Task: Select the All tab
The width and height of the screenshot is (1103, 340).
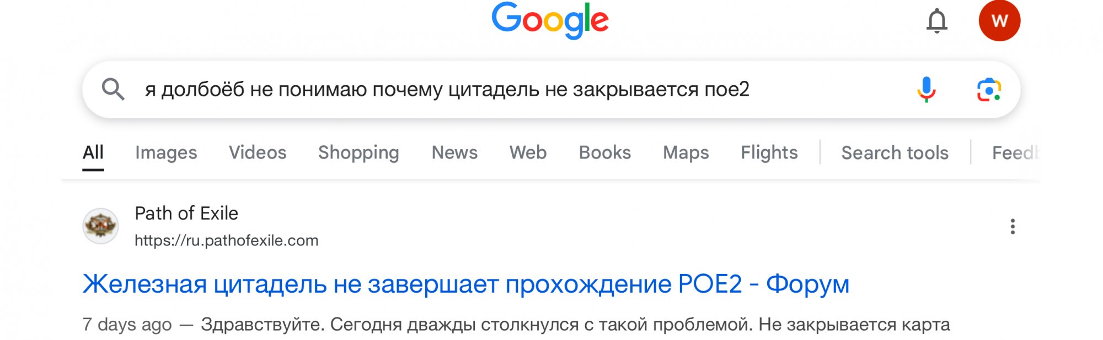Action: pos(93,152)
